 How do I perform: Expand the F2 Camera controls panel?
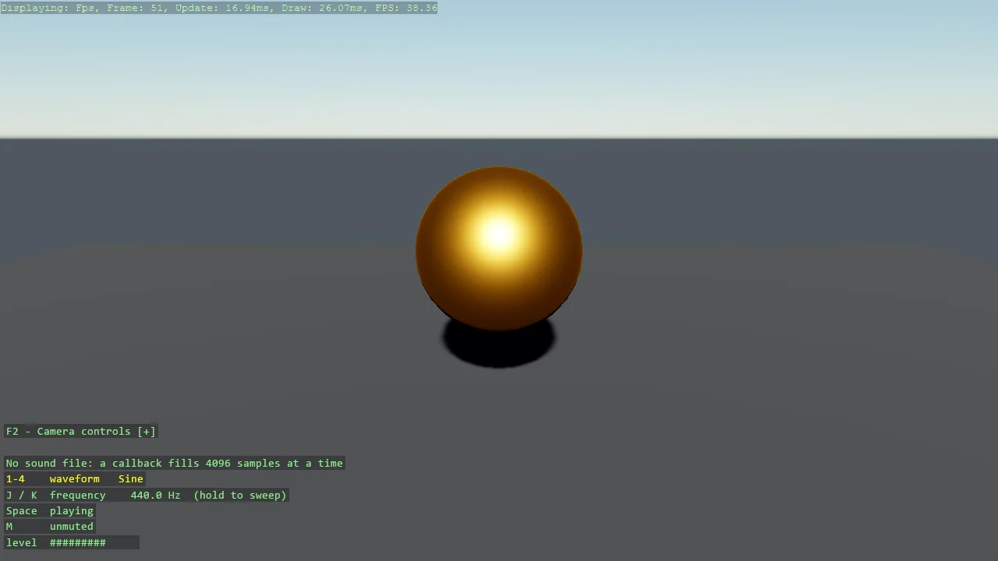80,431
